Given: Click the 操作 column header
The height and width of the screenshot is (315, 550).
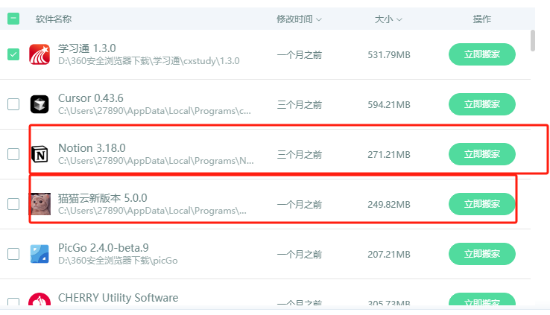Looking at the screenshot, I should [482, 19].
